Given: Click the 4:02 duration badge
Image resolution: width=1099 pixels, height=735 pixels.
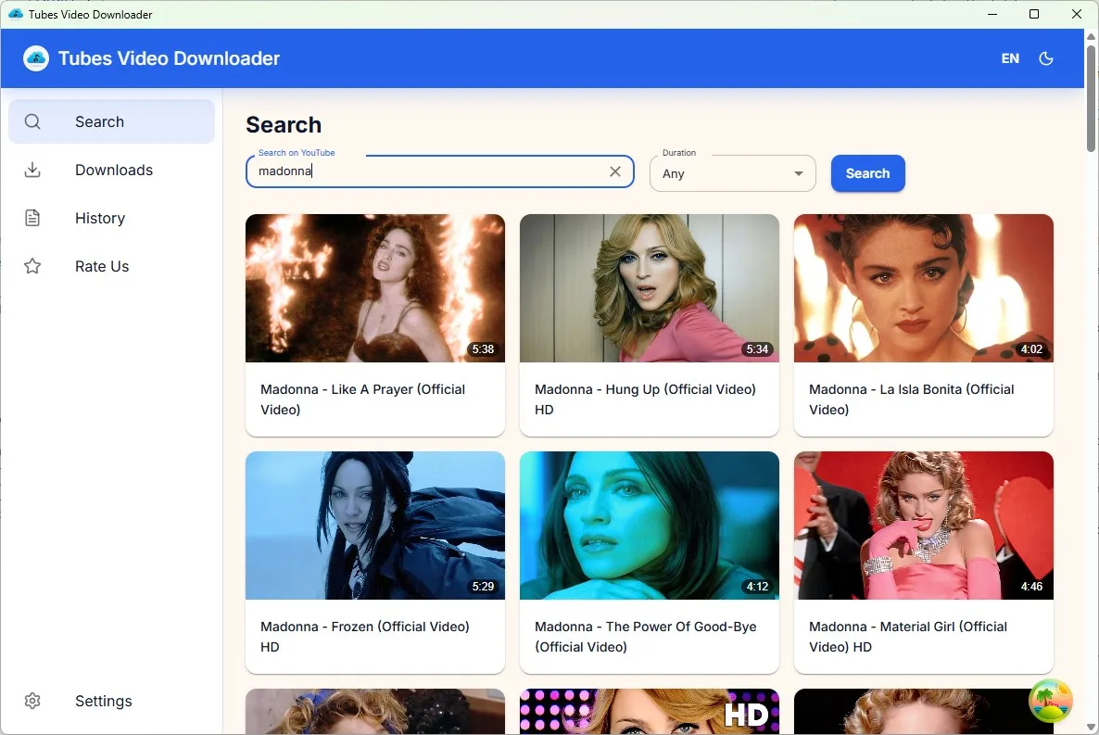Looking at the screenshot, I should [x=1031, y=349].
